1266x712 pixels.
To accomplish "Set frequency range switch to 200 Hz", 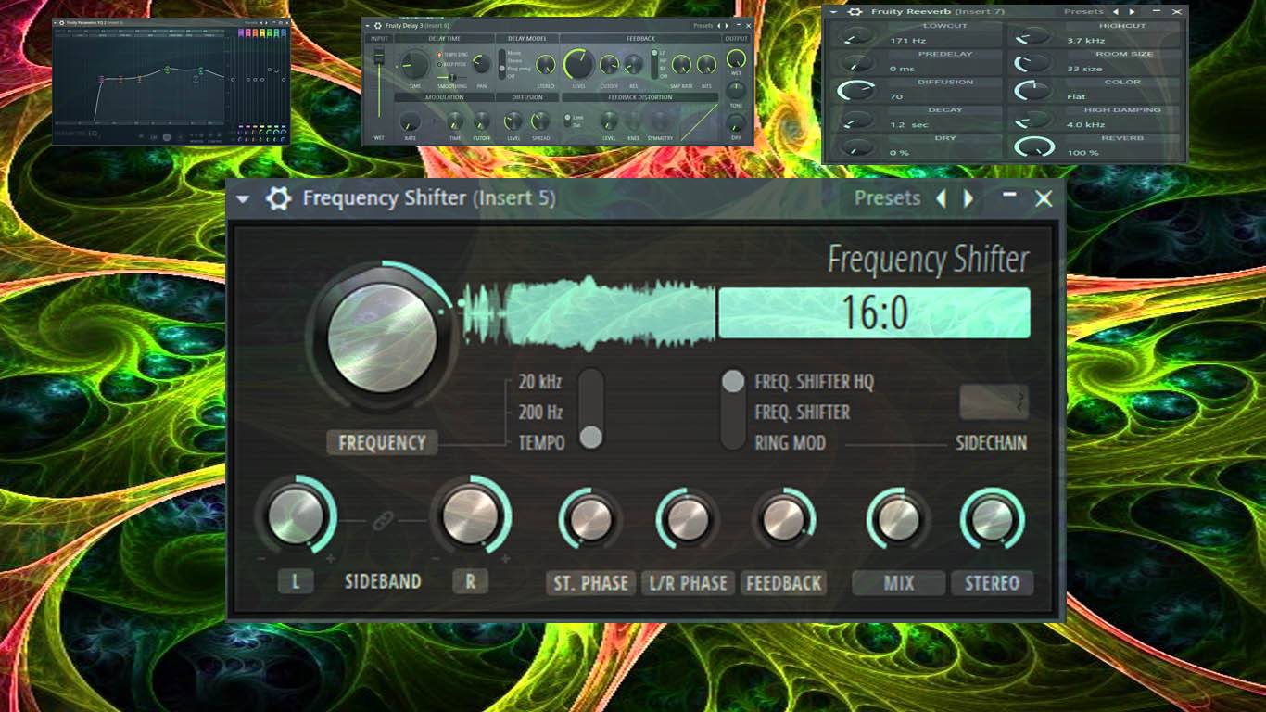I will coord(540,413).
